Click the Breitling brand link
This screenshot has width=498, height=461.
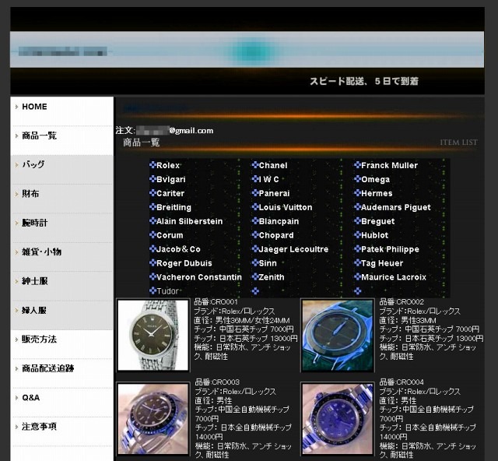174,207
